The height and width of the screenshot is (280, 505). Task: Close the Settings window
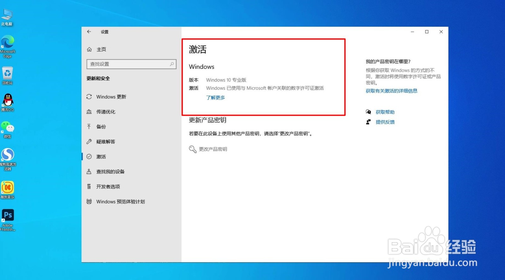[441, 32]
